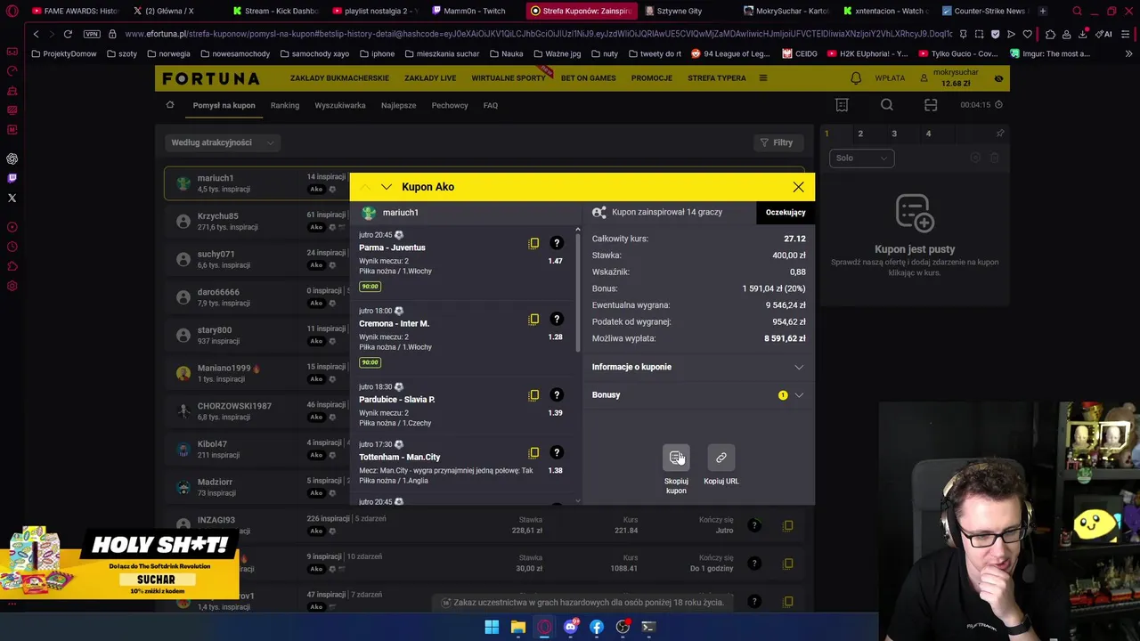Open help for Cremona - Inter M. bet
1140x641 pixels.
557,319
